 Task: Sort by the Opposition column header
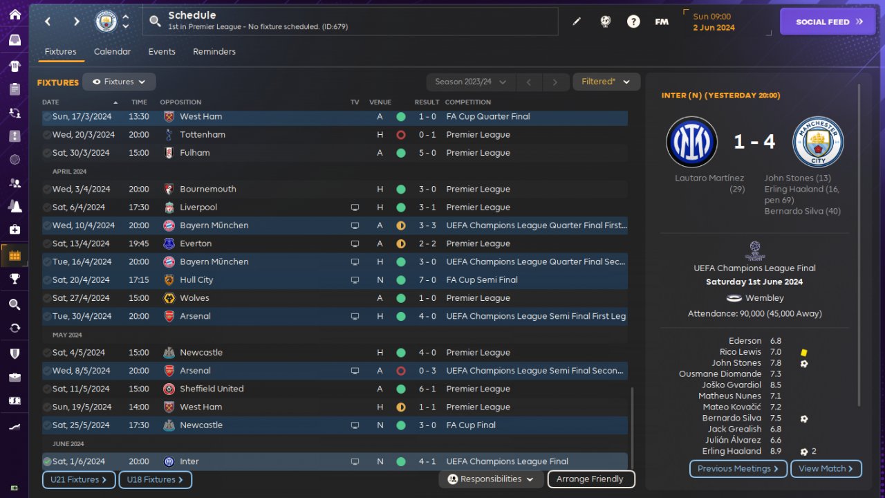[x=180, y=102]
